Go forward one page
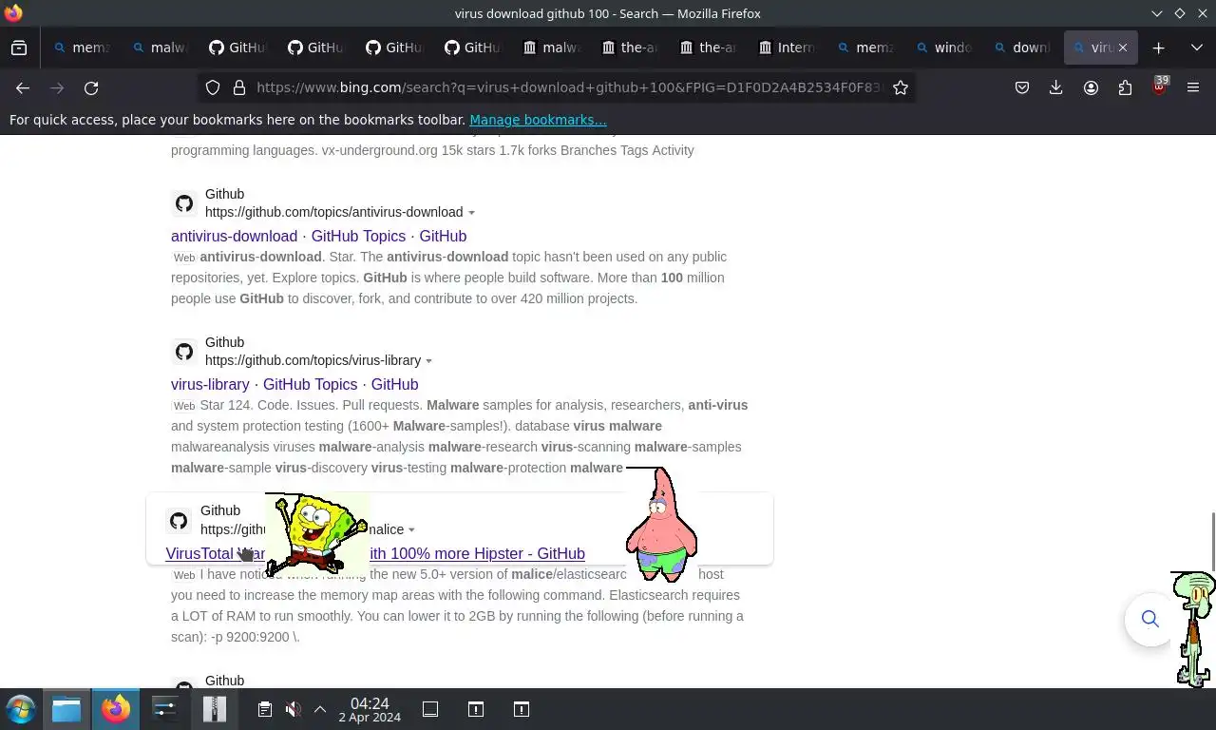The image size is (1216, 730). click(57, 87)
